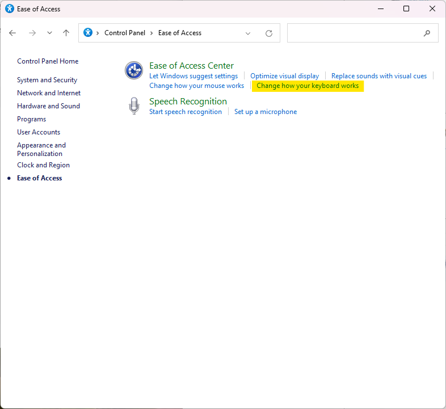
Task: Minimize the Ease of Access window
Action: [381, 9]
